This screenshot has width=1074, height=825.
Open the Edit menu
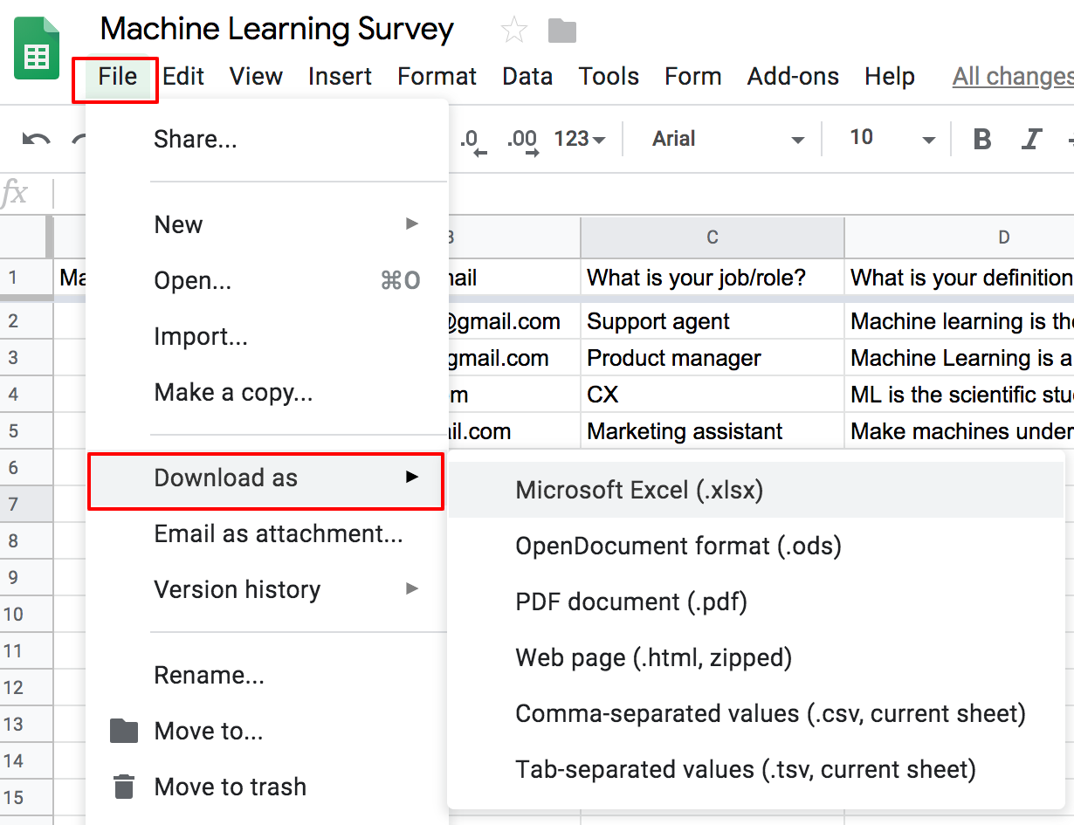pyautogui.click(x=183, y=77)
